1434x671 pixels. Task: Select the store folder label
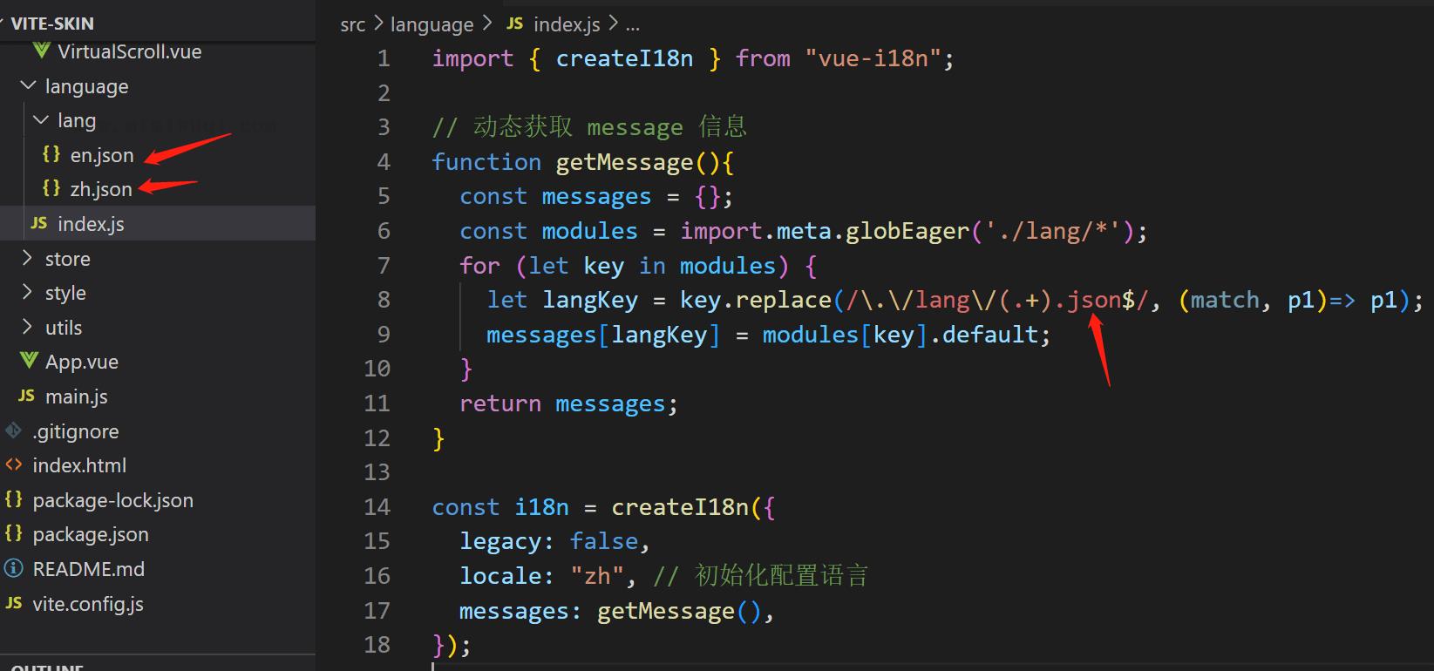(x=68, y=259)
